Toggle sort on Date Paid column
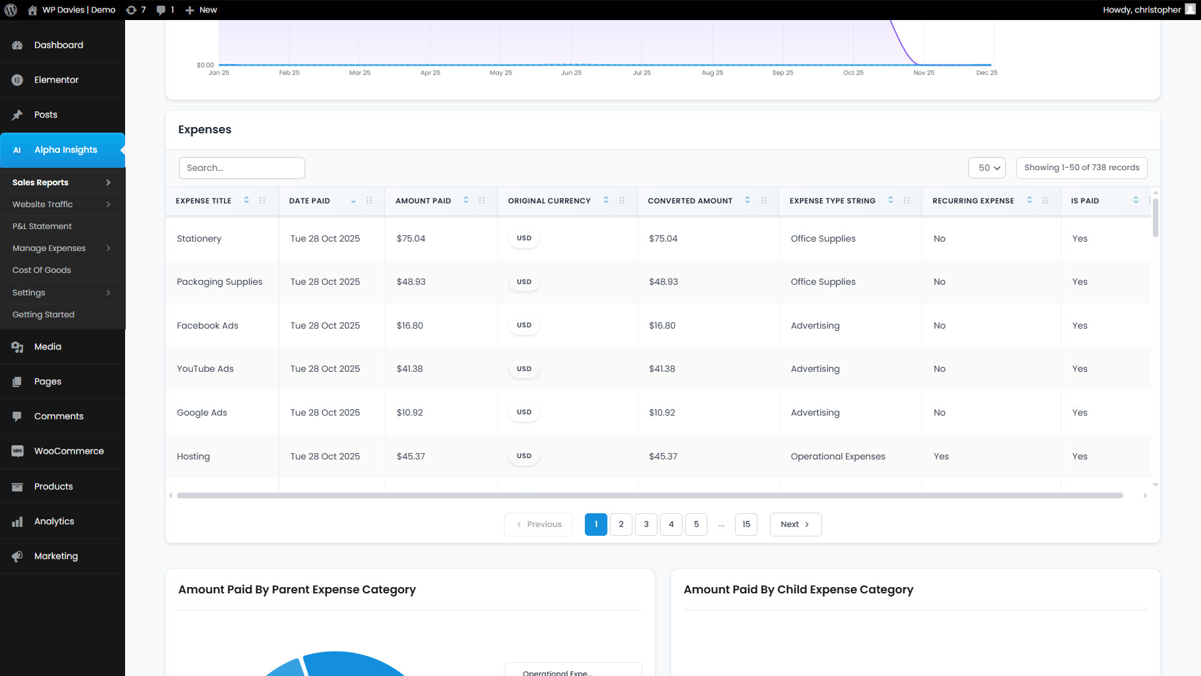Screen dimensions: 1201x676 click(x=353, y=201)
